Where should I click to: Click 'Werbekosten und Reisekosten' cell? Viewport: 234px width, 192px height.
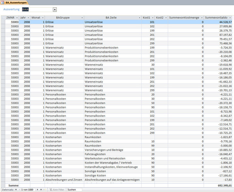[x=113, y=158]
